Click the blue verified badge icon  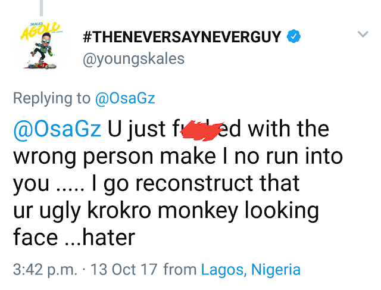(x=293, y=36)
